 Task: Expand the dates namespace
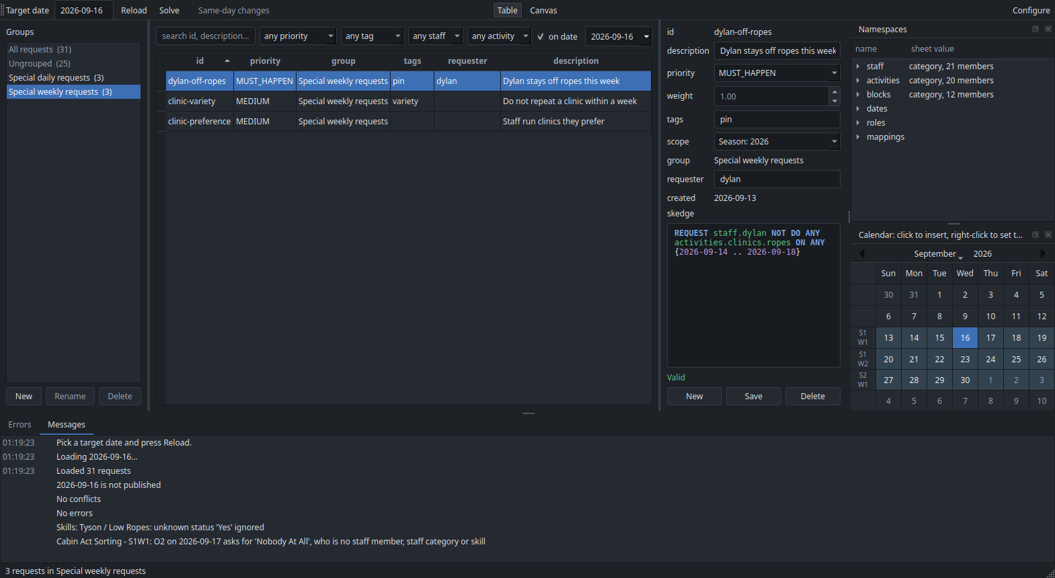pyautogui.click(x=858, y=108)
